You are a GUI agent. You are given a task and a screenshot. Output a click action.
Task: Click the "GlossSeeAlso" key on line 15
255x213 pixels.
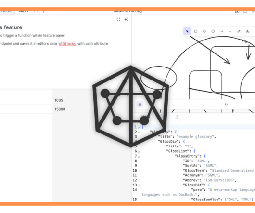click(205, 200)
